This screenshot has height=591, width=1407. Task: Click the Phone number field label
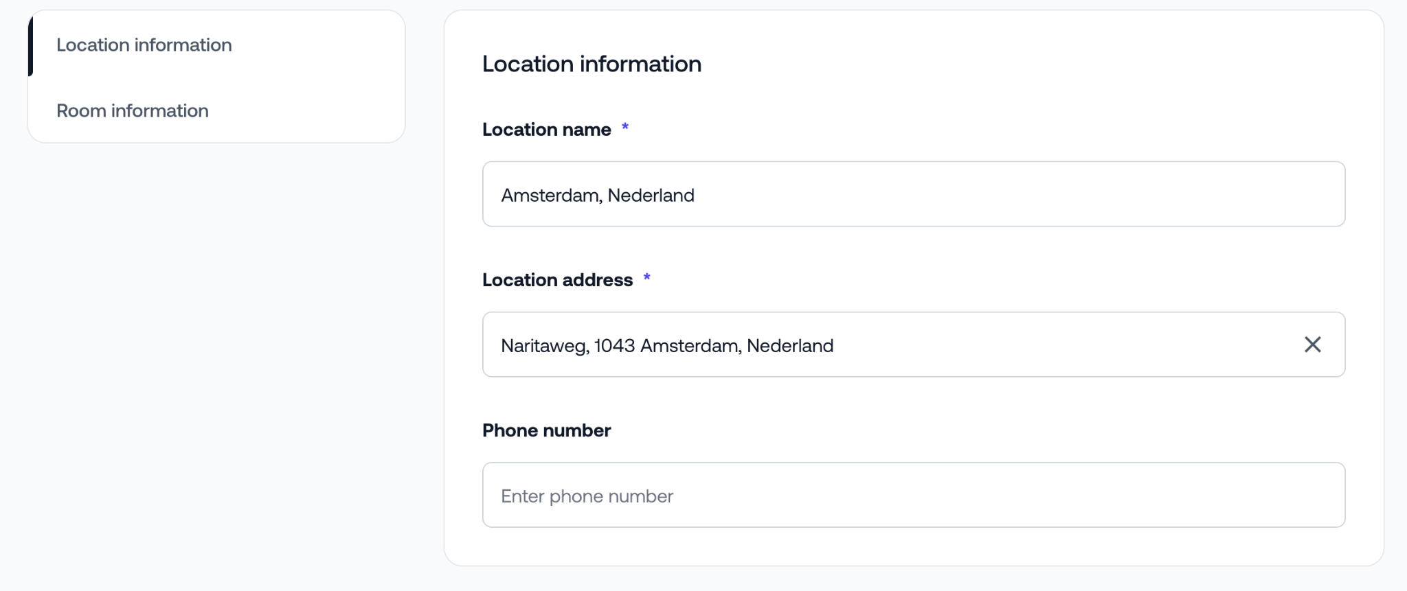(x=546, y=430)
